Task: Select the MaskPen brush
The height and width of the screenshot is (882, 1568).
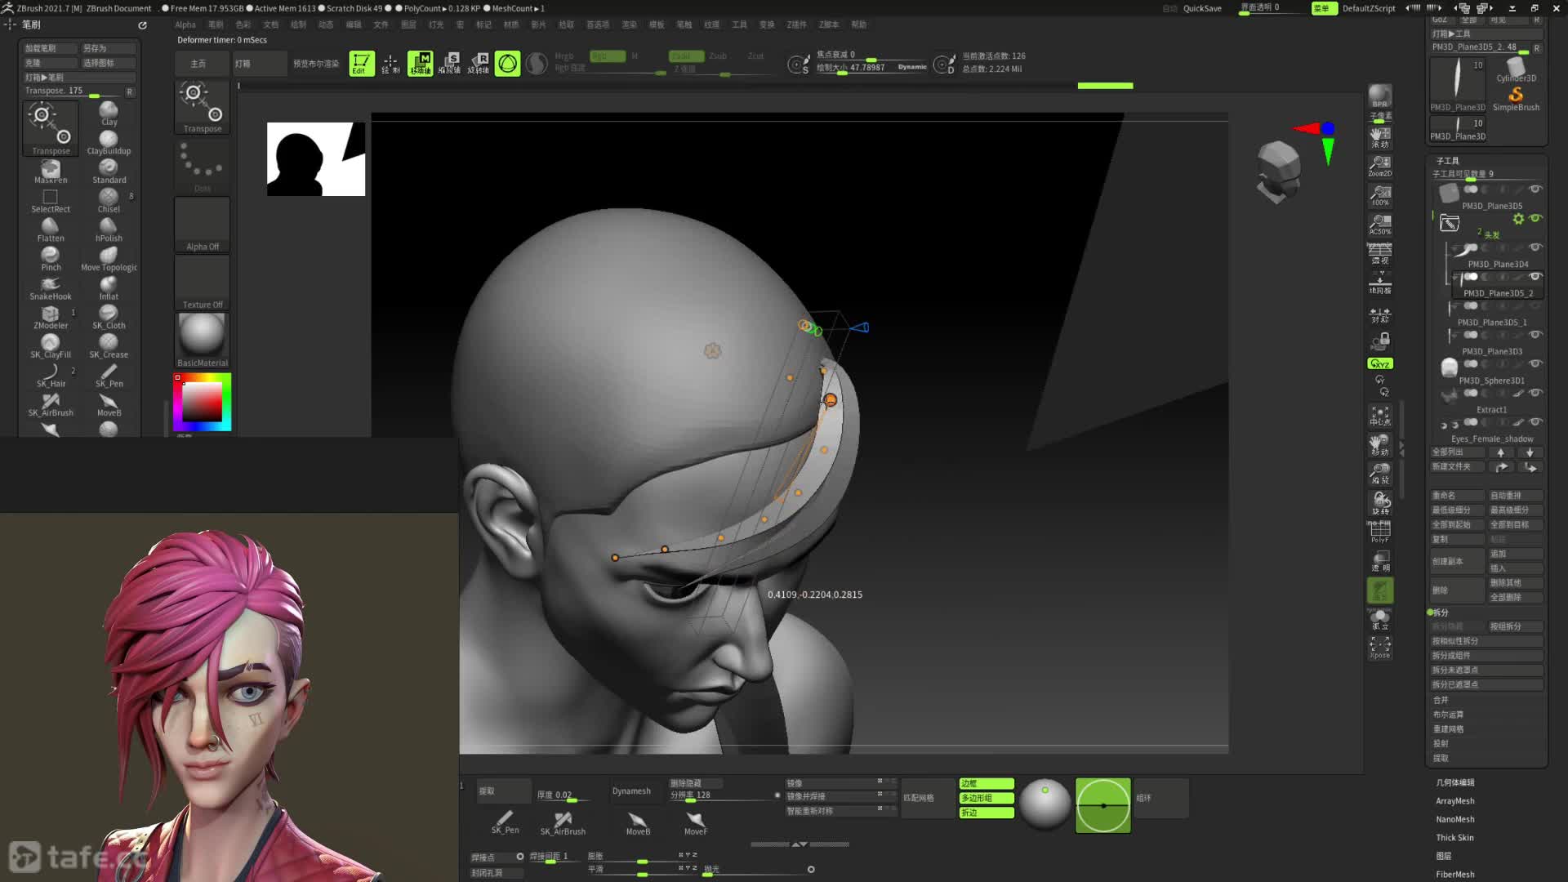Action: [51, 171]
